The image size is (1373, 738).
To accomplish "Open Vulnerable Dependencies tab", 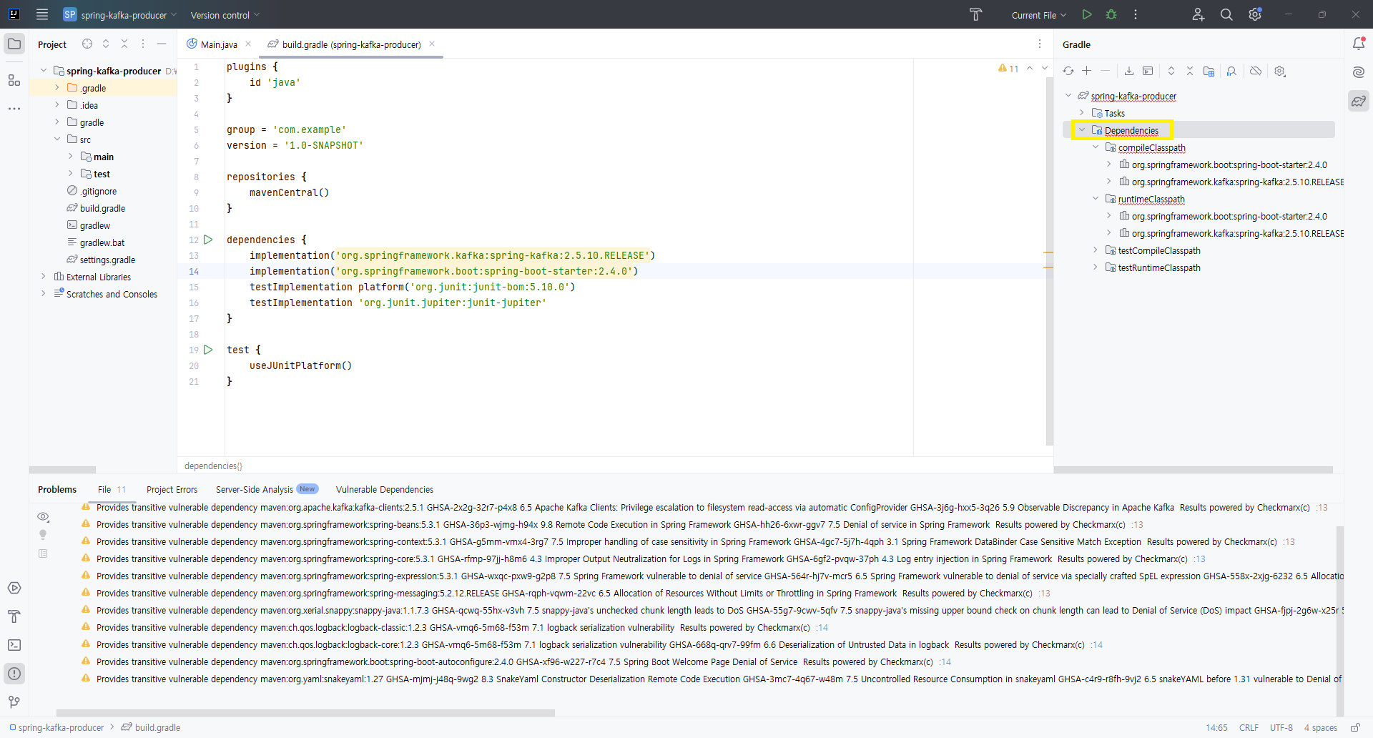I will (x=385, y=490).
